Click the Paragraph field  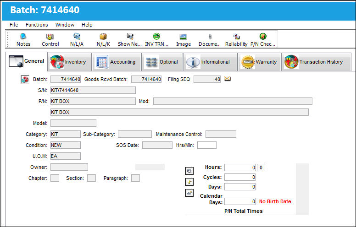(135, 178)
